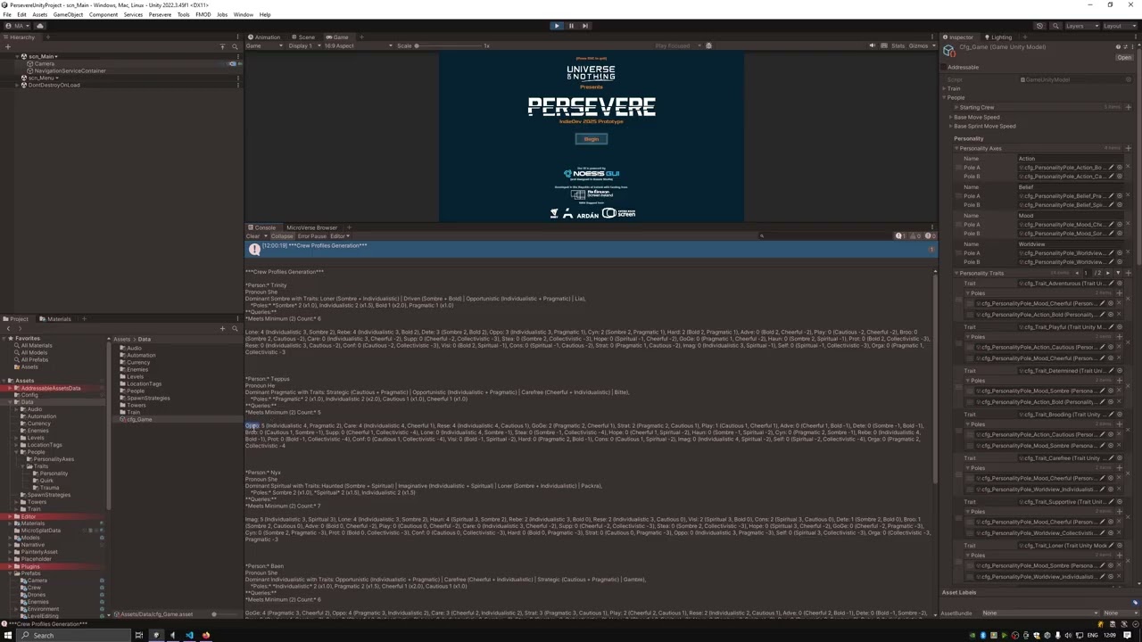
Task: Open the Unity cloud services icon
Action: click(x=39, y=26)
